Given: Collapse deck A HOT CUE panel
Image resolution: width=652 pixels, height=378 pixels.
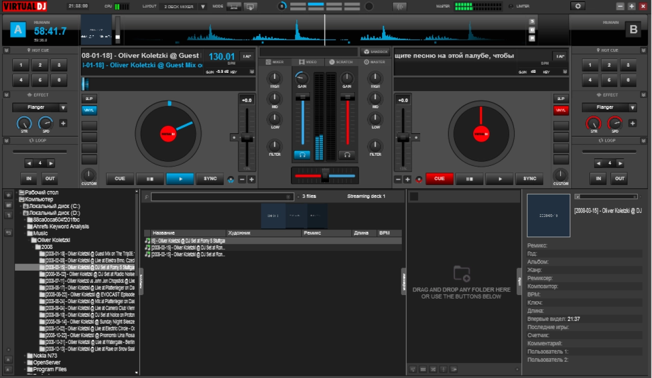Looking at the screenshot, I should [7, 50].
